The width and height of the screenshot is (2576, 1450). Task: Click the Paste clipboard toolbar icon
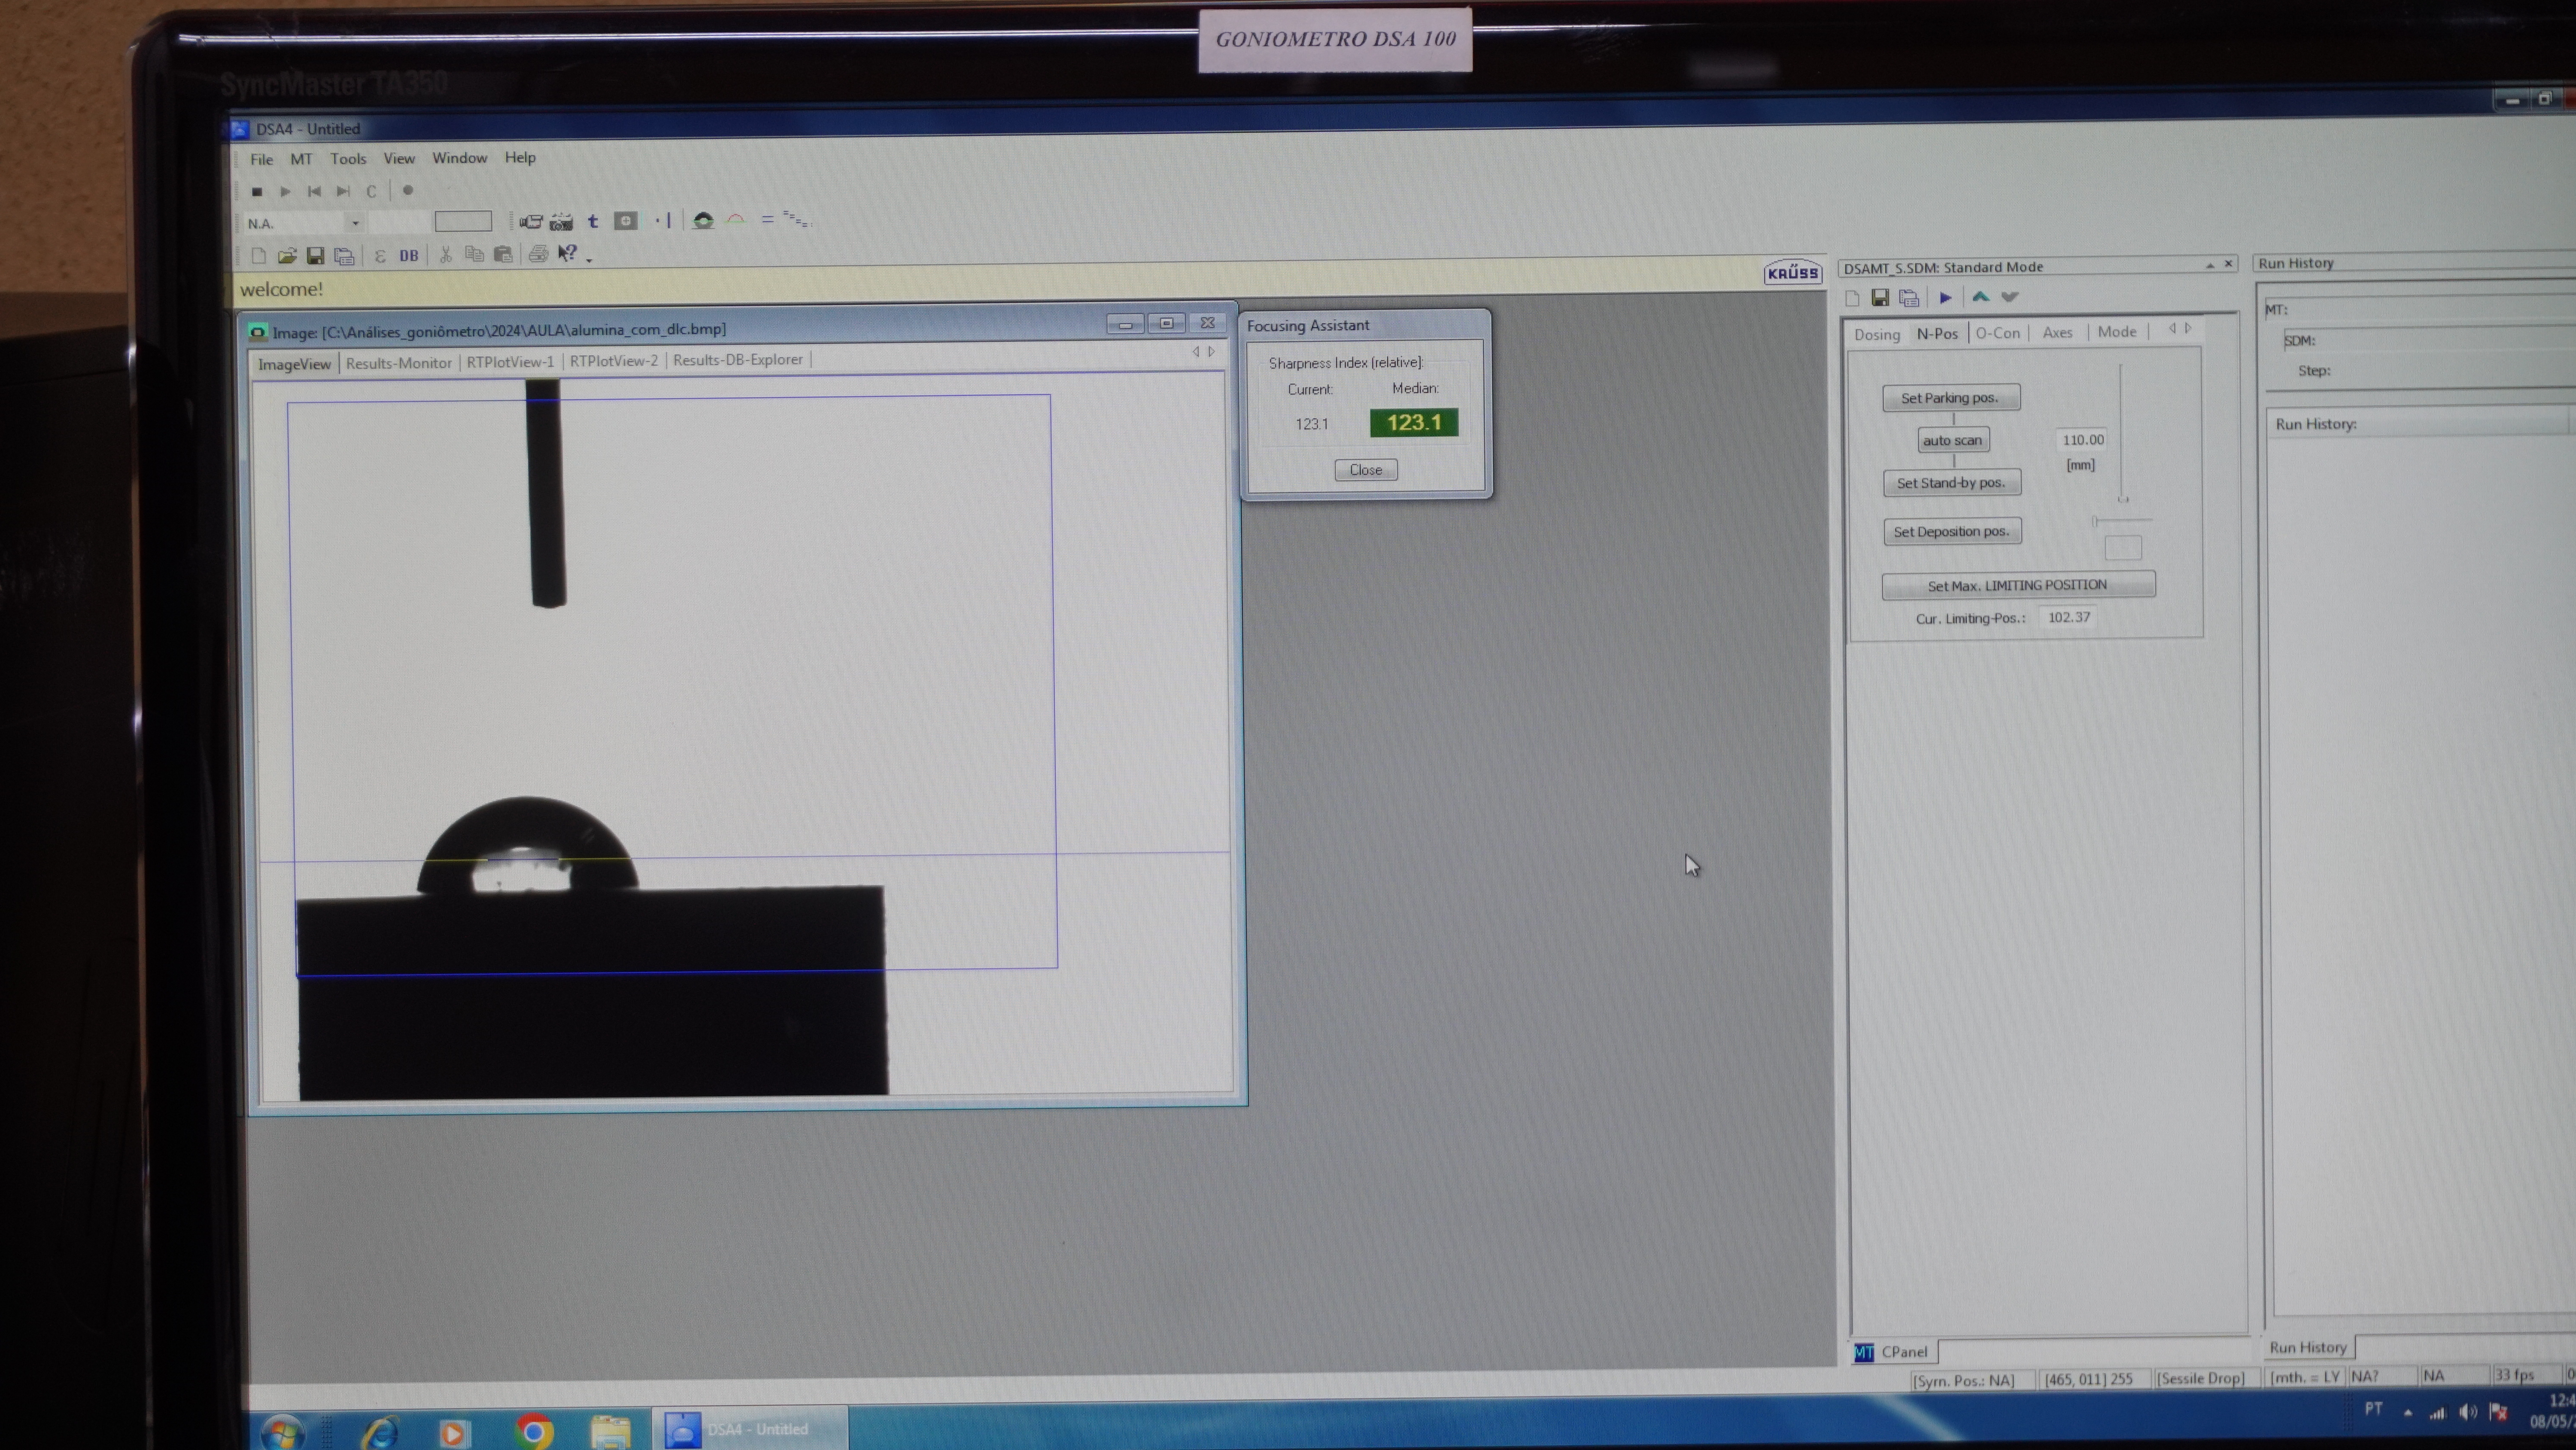(x=503, y=254)
